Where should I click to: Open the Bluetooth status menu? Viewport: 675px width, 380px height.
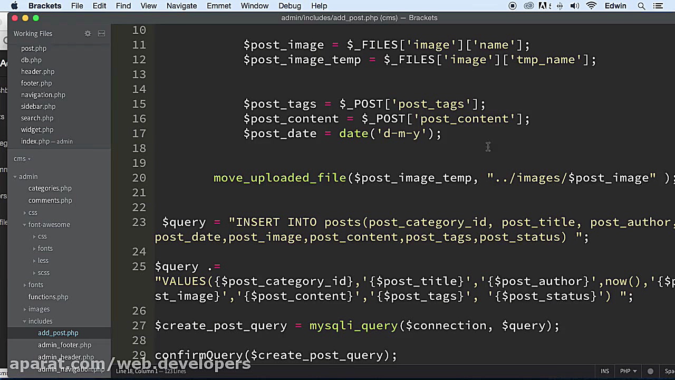(x=560, y=6)
